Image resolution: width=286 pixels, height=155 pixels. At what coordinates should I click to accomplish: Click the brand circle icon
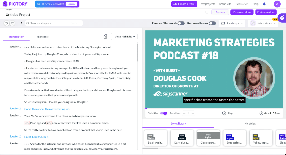point(253,23)
